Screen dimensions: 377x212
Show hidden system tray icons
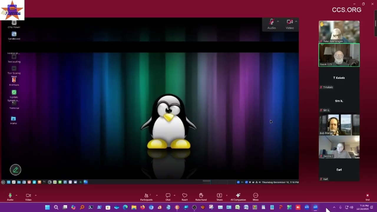334,207
